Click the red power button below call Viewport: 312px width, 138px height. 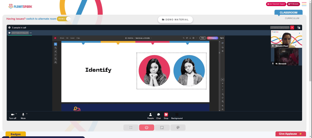146,127
